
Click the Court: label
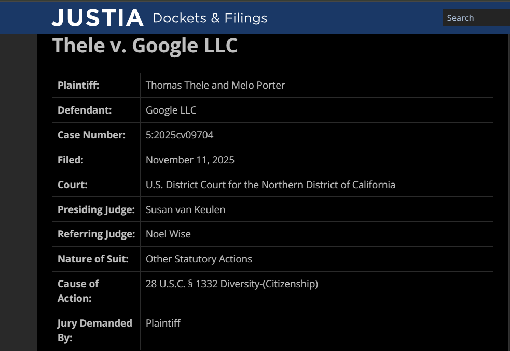click(x=73, y=185)
